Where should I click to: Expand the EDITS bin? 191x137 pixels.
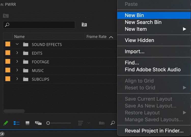[x=17, y=53]
